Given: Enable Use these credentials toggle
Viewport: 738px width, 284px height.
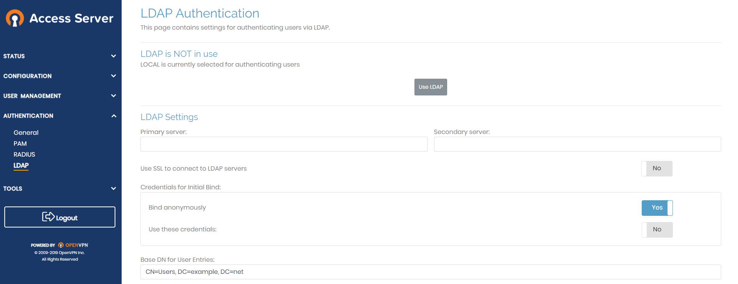Looking at the screenshot, I should [657, 230].
